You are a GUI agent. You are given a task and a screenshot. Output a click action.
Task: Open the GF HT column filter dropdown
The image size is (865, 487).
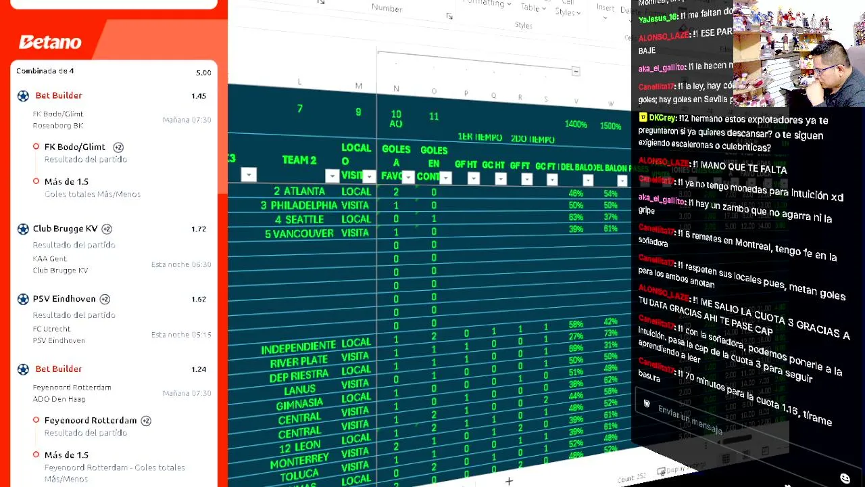tap(473, 179)
